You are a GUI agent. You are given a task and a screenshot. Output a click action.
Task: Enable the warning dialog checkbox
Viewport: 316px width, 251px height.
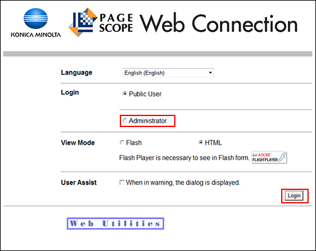[x=122, y=183]
